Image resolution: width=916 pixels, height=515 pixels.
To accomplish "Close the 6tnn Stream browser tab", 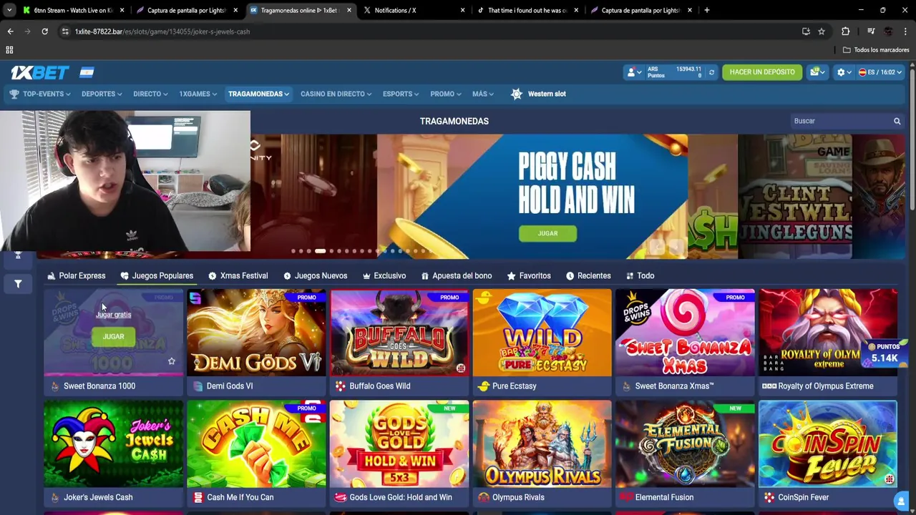I will 122,10.
